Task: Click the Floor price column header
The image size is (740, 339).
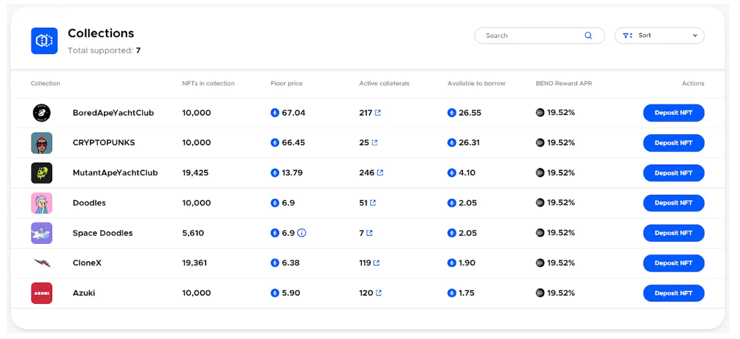Action: click(287, 83)
